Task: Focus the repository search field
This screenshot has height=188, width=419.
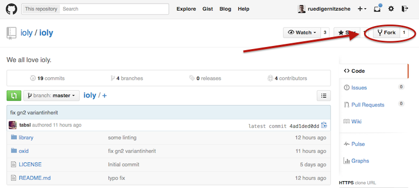Action: click(114, 9)
